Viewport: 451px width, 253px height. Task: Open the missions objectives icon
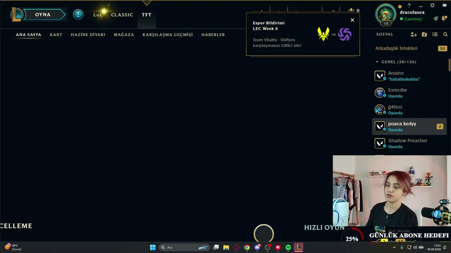pyautogui.click(x=436, y=18)
